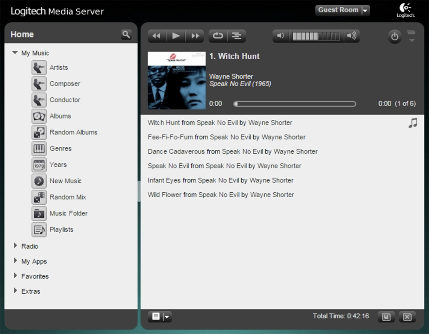Open the Music Folder menu entry
Screen dimensions: 429x334
pos(69,213)
